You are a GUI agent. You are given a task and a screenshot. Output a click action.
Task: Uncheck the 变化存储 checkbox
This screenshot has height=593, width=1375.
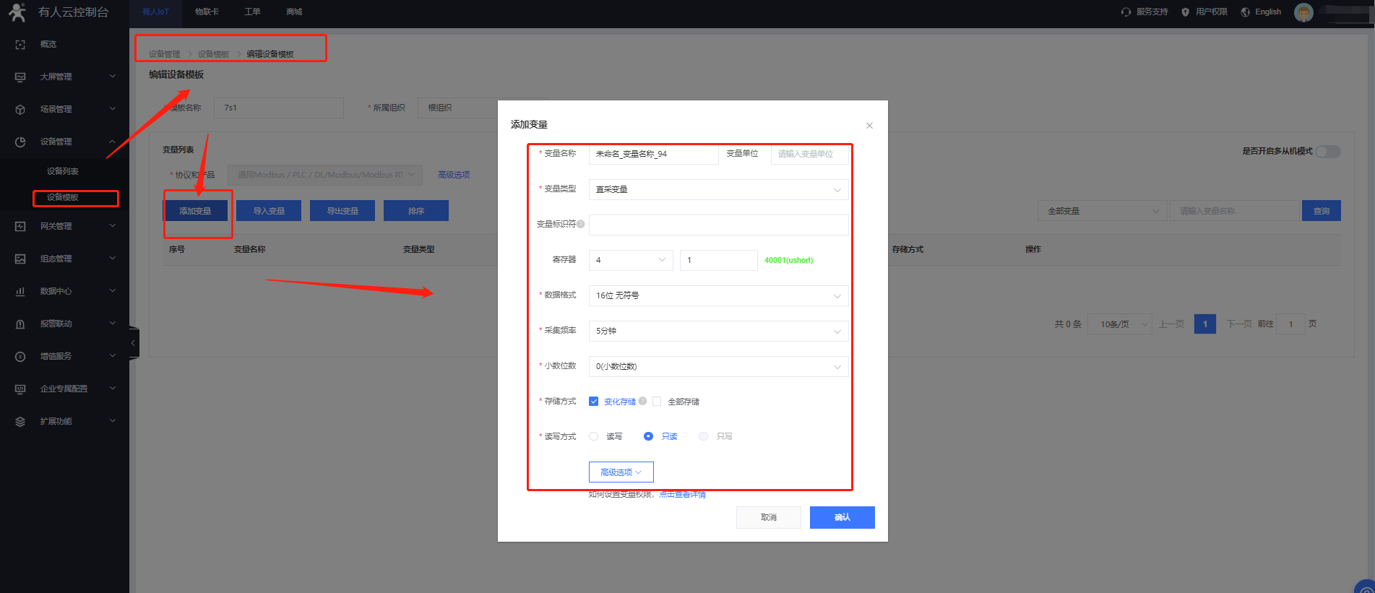(x=593, y=402)
